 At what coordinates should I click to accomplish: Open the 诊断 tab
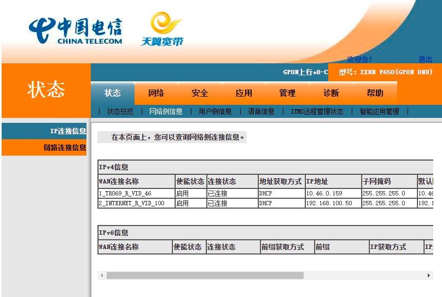331,93
